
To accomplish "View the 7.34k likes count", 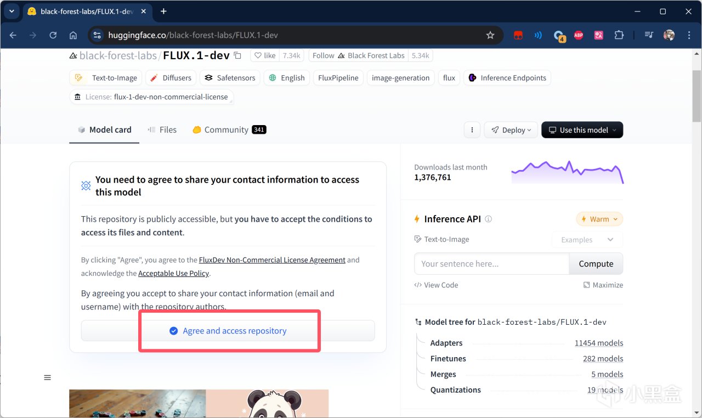I will point(291,55).
